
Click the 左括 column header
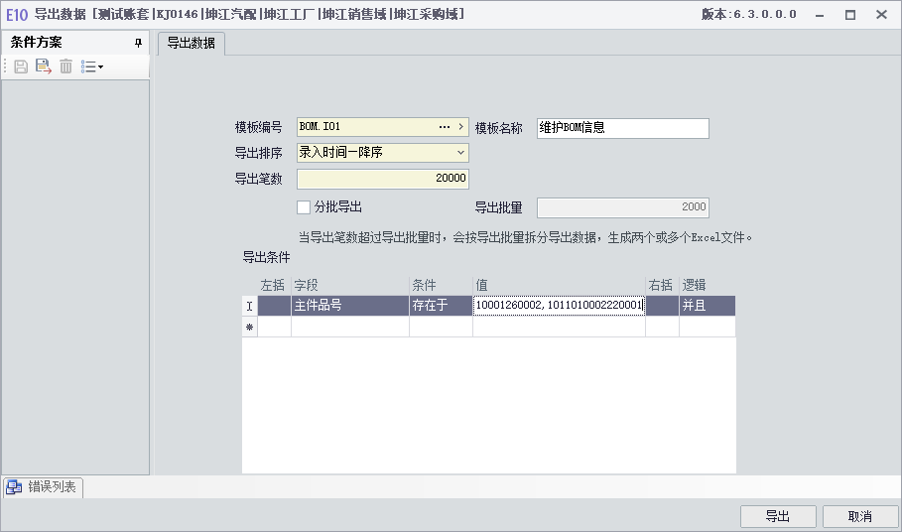pos(275,285)
